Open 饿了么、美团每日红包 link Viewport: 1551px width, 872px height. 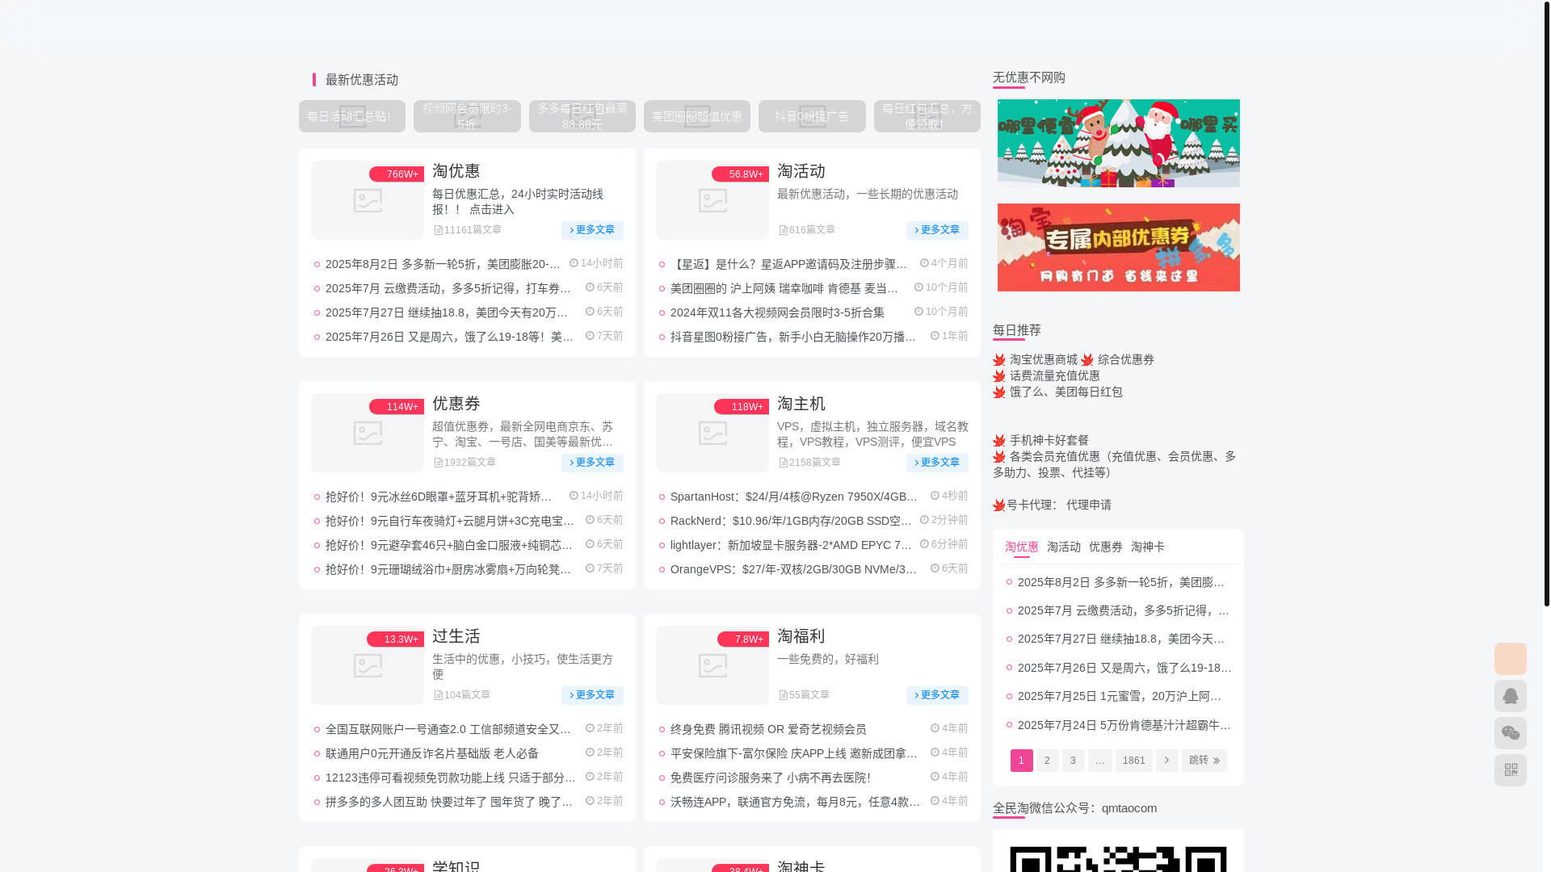1066,392
